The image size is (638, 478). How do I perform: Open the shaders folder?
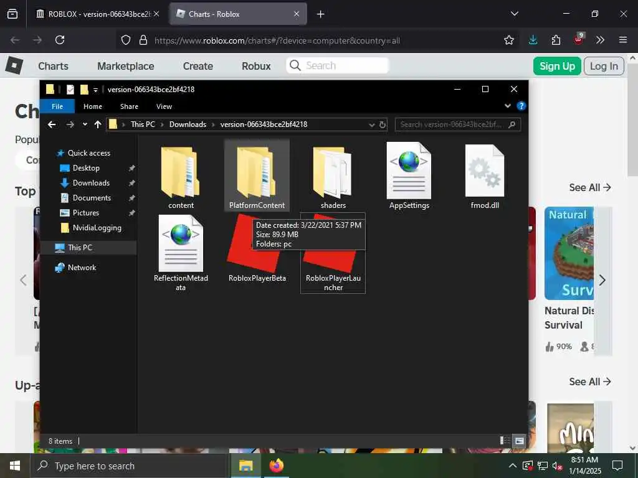click(x=333, y=172)
